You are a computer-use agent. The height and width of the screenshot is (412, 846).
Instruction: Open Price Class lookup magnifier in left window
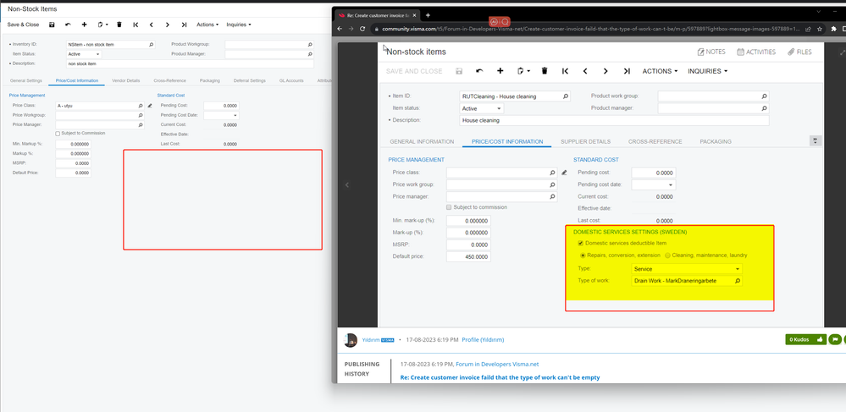click(x=141, y=107)
